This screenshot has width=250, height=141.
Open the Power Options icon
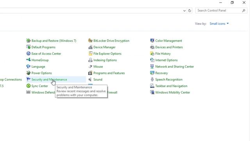point(29,73)
